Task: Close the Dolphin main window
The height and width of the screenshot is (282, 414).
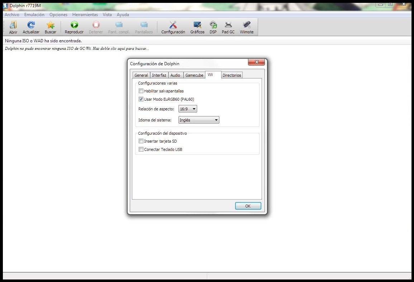Action: pos(404,5)
